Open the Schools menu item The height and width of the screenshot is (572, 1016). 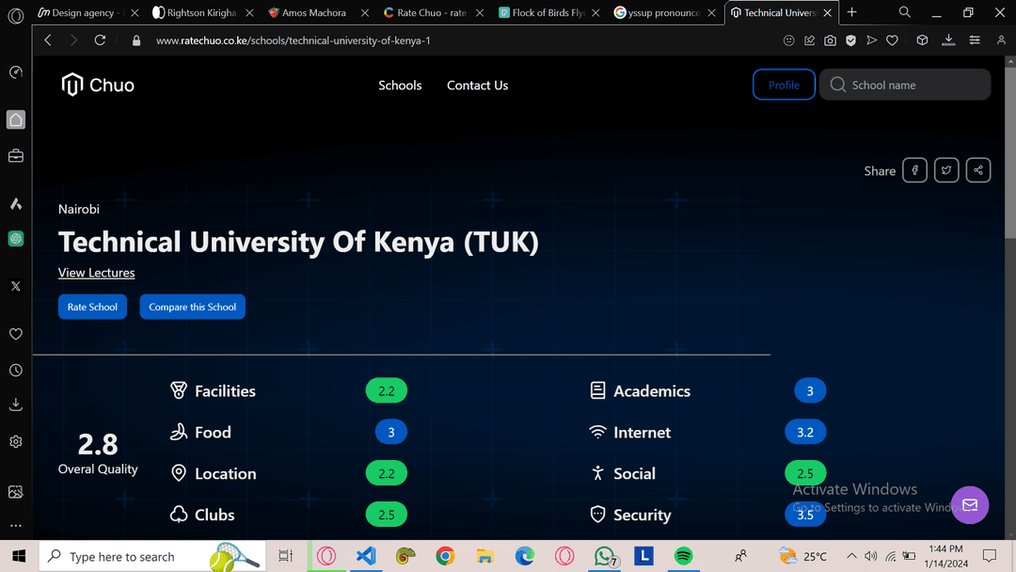click(400, 85)
